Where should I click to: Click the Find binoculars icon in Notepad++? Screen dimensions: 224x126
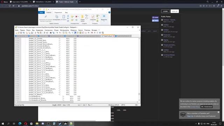coord(51,33)
